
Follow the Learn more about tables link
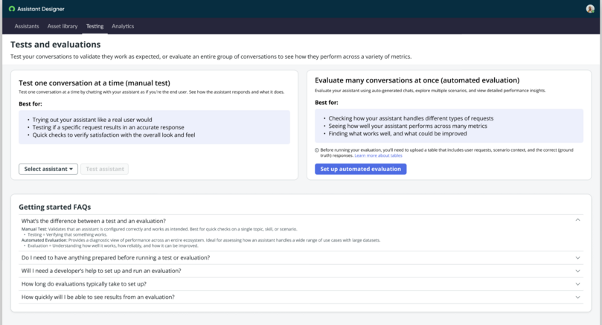378,155
